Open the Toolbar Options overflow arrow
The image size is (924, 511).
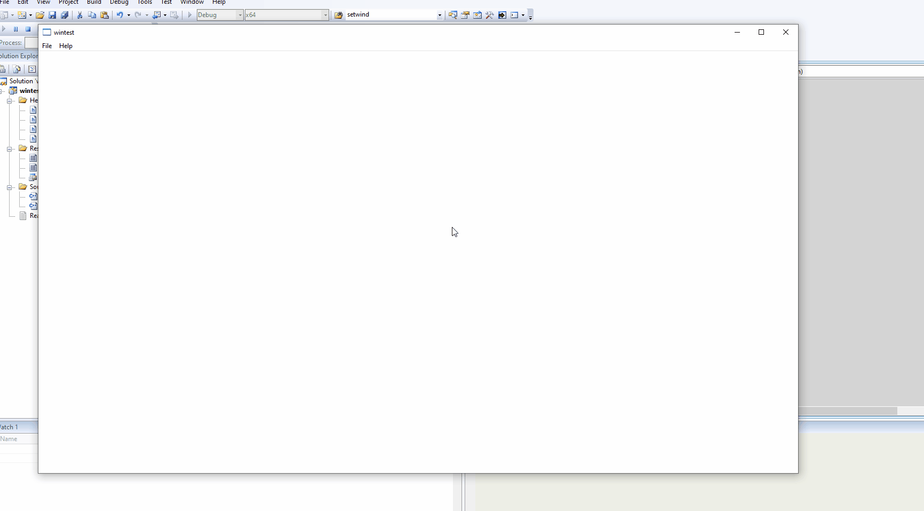tap(530, 15)
